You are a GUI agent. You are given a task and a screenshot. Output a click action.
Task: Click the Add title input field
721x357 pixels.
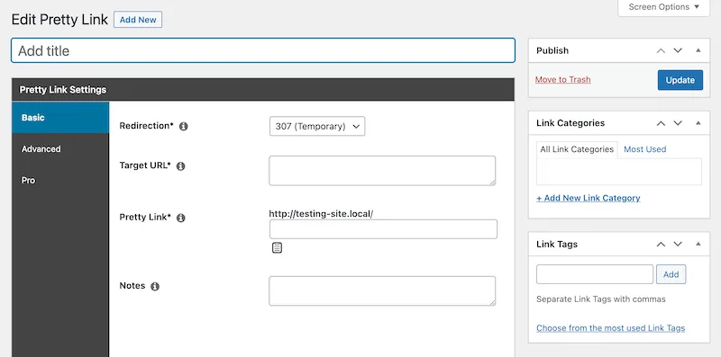click(x=263, y=50)
